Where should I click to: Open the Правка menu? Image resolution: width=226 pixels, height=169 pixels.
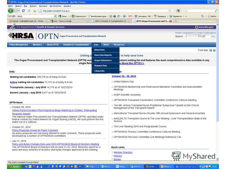coord(18,6)
